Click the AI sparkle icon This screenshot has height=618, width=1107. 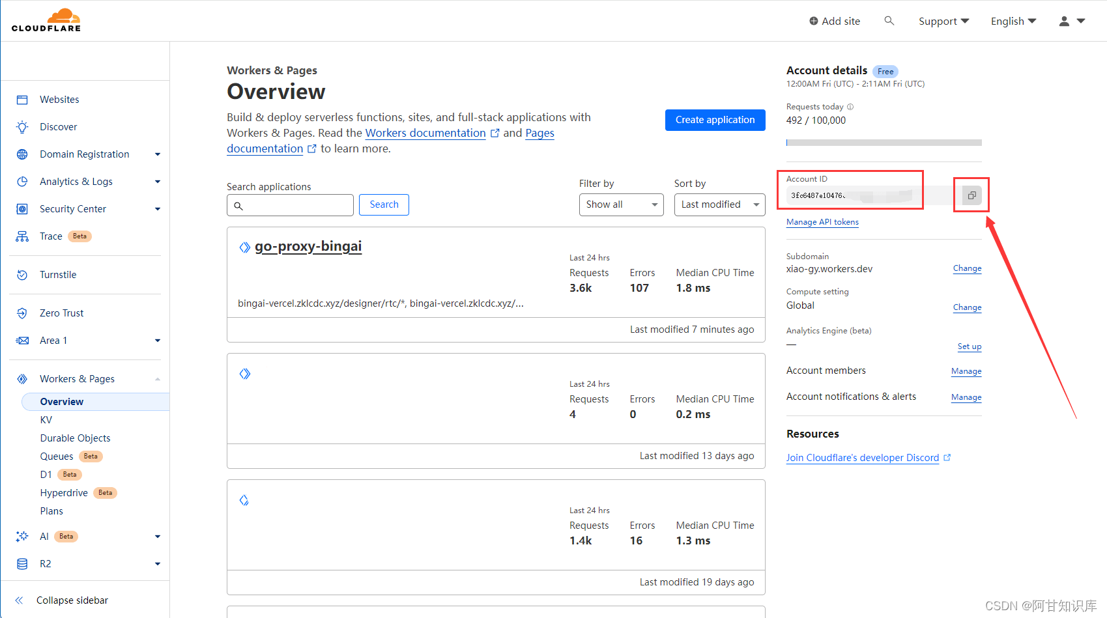click(x=22, y=537)
